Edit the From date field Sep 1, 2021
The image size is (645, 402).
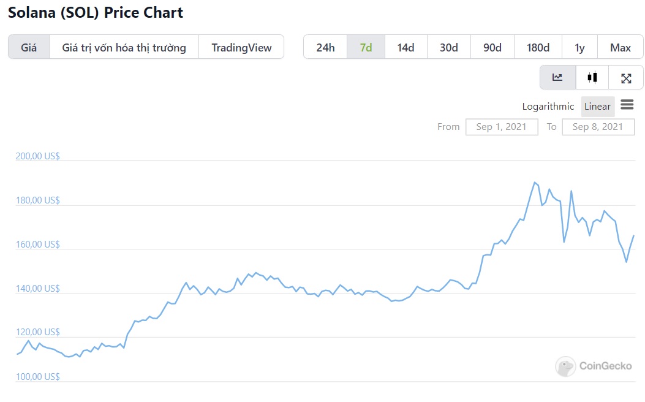[x=502, y=127]
